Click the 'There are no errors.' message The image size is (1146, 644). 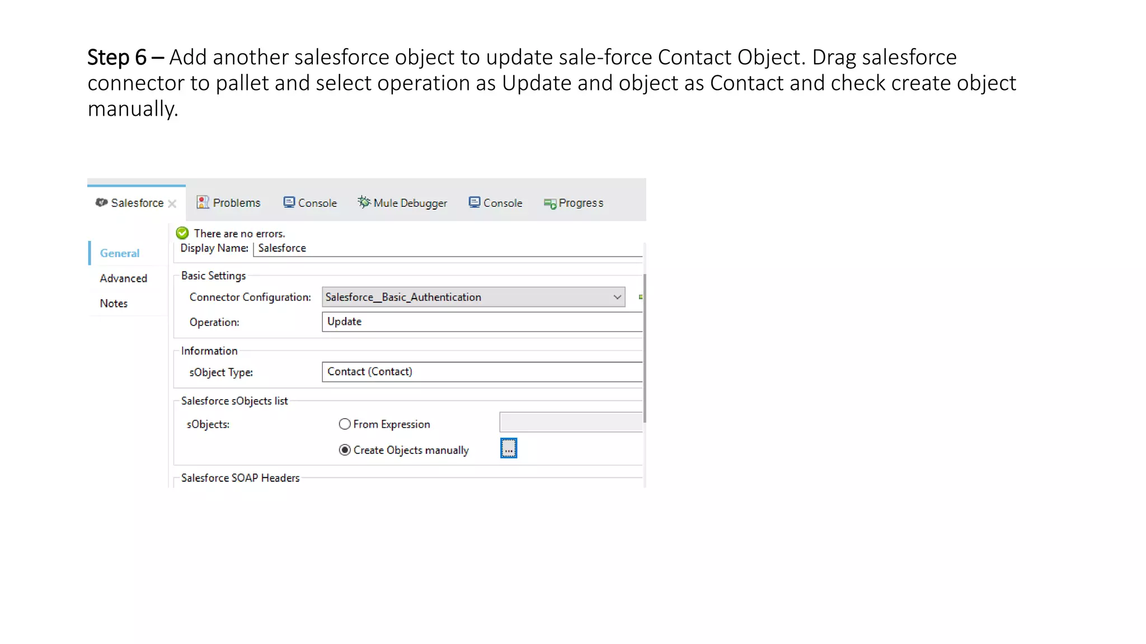point(239,234)
